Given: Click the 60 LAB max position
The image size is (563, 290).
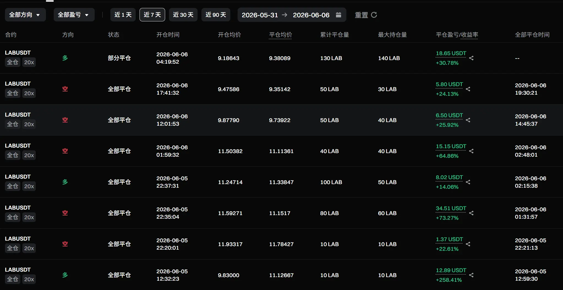Looking at the screenshot, I should pyautogui.click(x=387, y=213).
